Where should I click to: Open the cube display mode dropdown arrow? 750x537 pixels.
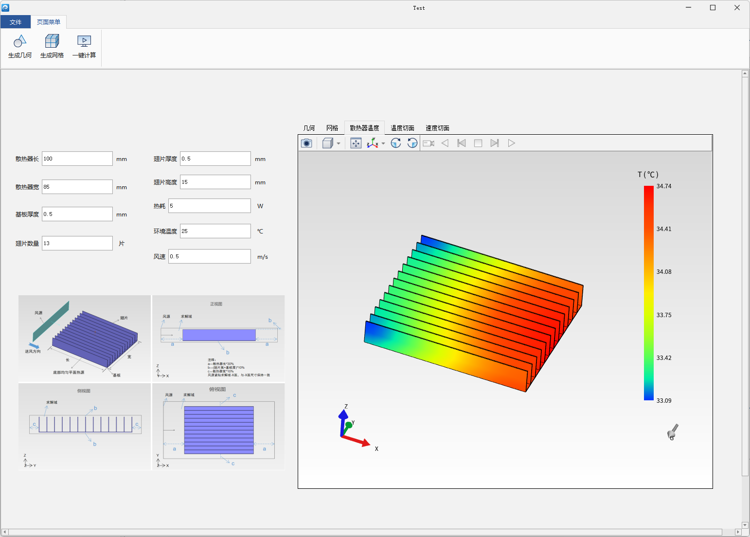[339, 143]
